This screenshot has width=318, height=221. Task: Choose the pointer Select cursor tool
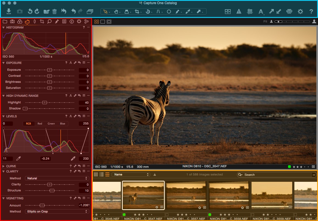coord(105,12)
